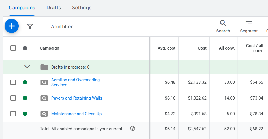
Task: Click the search campaign icon beside Maintenance row
Action: [x=44, y=114]
